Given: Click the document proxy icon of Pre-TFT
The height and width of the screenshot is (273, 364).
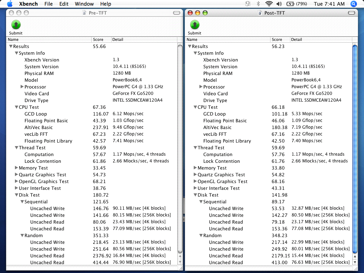Looking at the screenshot, I should coord(84,13).
